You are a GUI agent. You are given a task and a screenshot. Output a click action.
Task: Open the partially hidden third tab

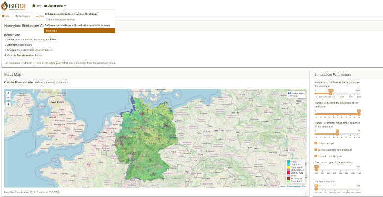[39, 16]
